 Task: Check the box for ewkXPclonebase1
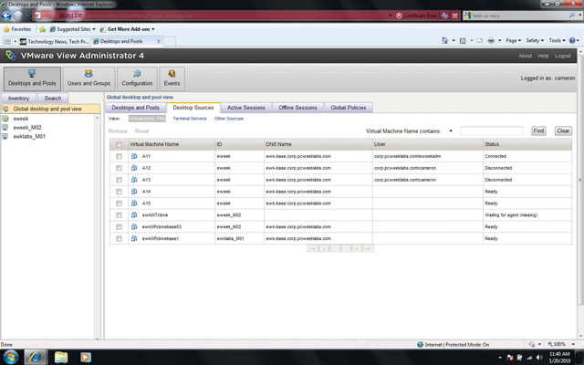[119, 239]
